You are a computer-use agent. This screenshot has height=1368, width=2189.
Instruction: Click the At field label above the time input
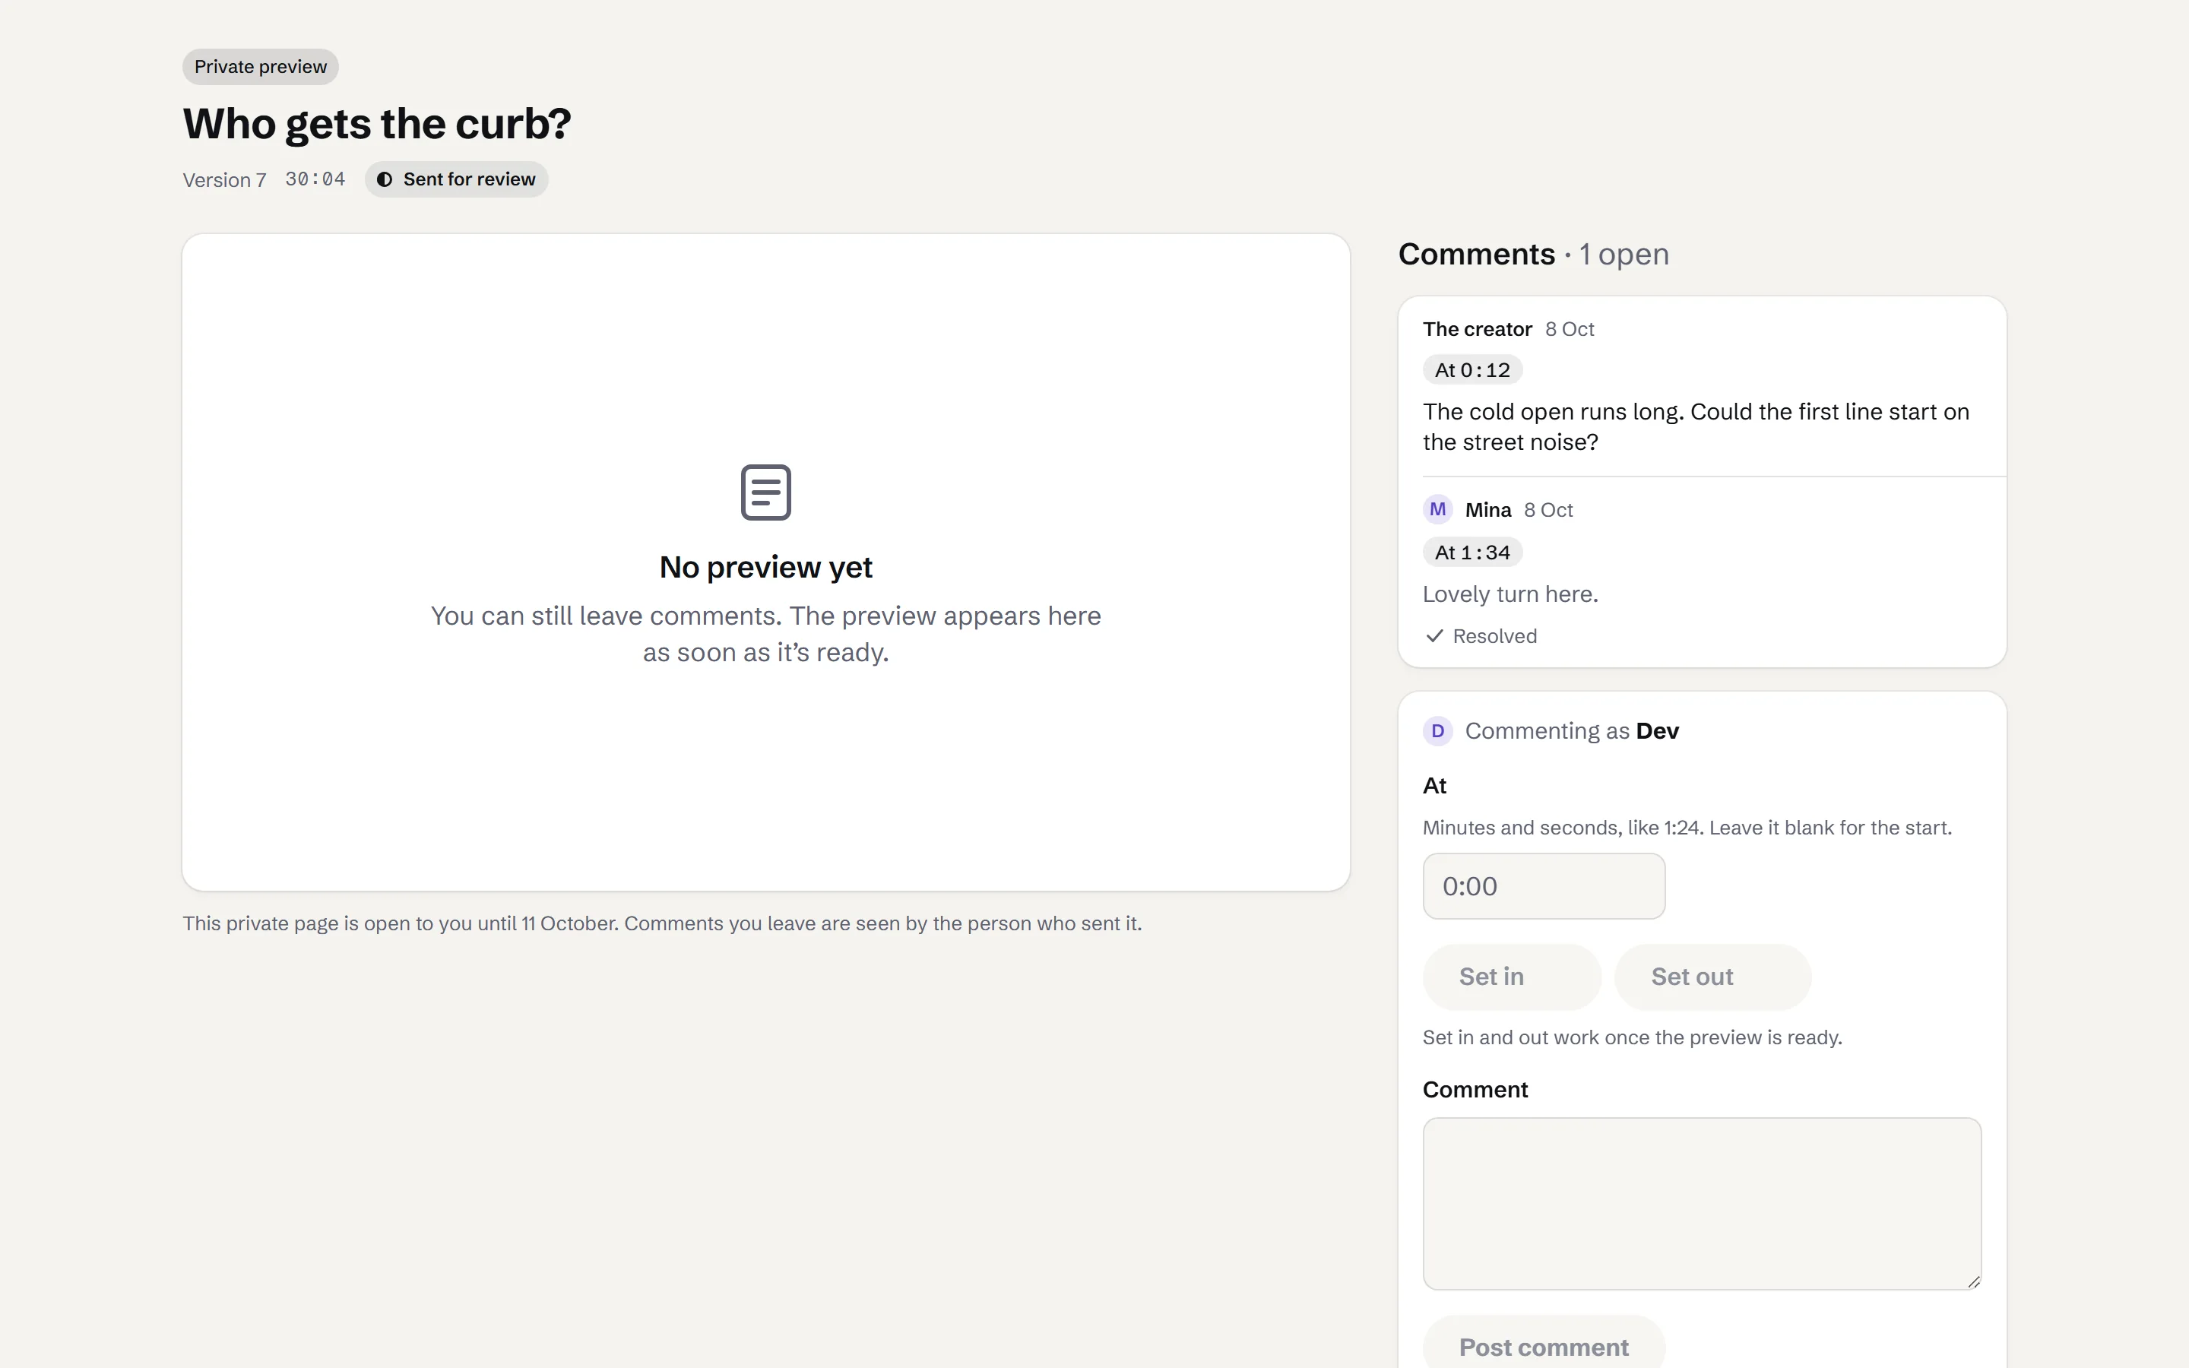point(1434,785)
